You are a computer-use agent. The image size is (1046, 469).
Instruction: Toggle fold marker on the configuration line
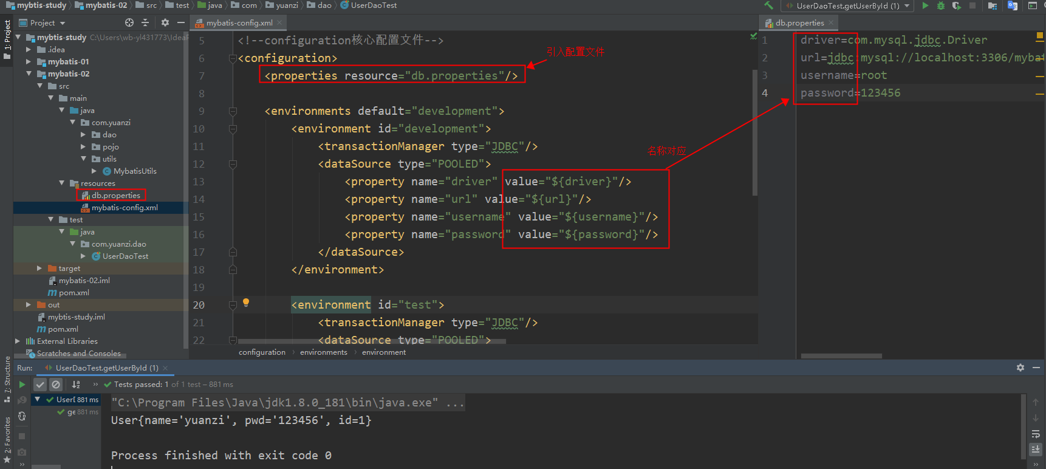(x=232, y=58)
